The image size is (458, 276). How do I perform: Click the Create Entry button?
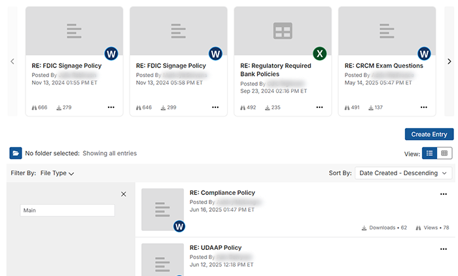coord(429,134)
